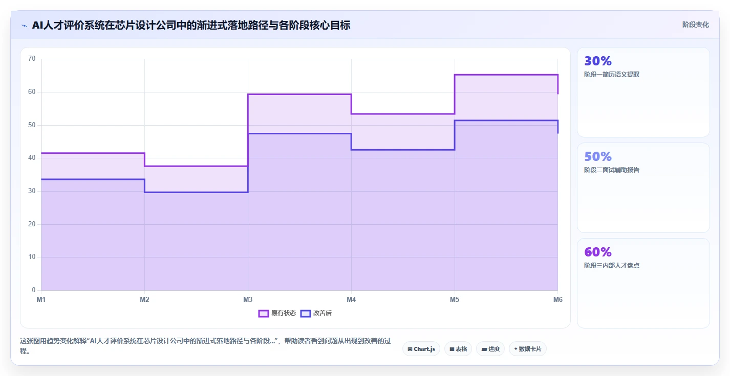The height and width of the screenshot is (376, 730).
Task: Click the 改善后 legend label
Action: pos(323,313)
